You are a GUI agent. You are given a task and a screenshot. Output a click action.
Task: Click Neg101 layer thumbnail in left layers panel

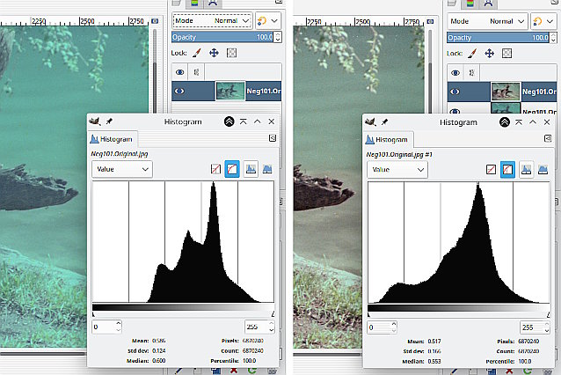coord(230,91)
